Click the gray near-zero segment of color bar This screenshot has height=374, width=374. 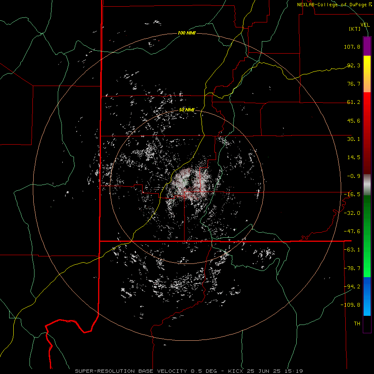click(367, 185)
